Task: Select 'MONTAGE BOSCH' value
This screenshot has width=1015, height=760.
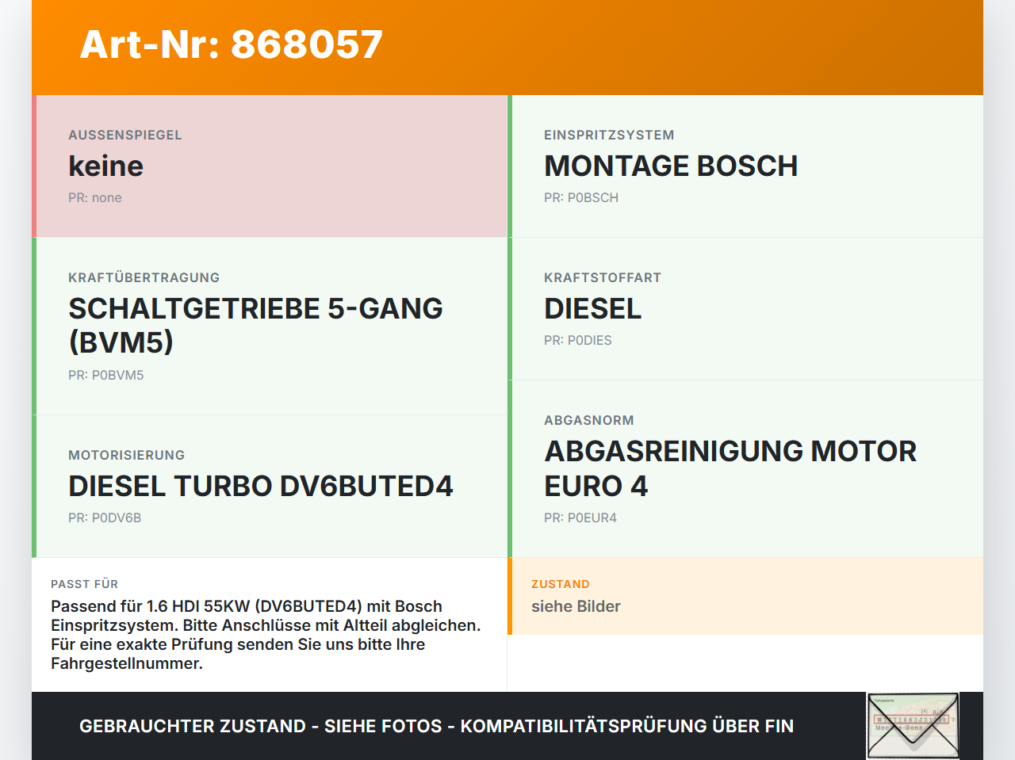Action: coord(671,166)
